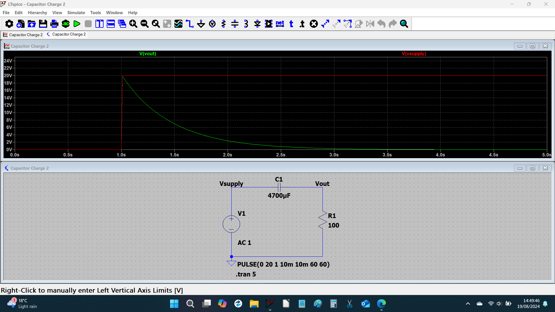Select the capacitor component tool
This screenshot has width=555, height=312.
point(235,24)
